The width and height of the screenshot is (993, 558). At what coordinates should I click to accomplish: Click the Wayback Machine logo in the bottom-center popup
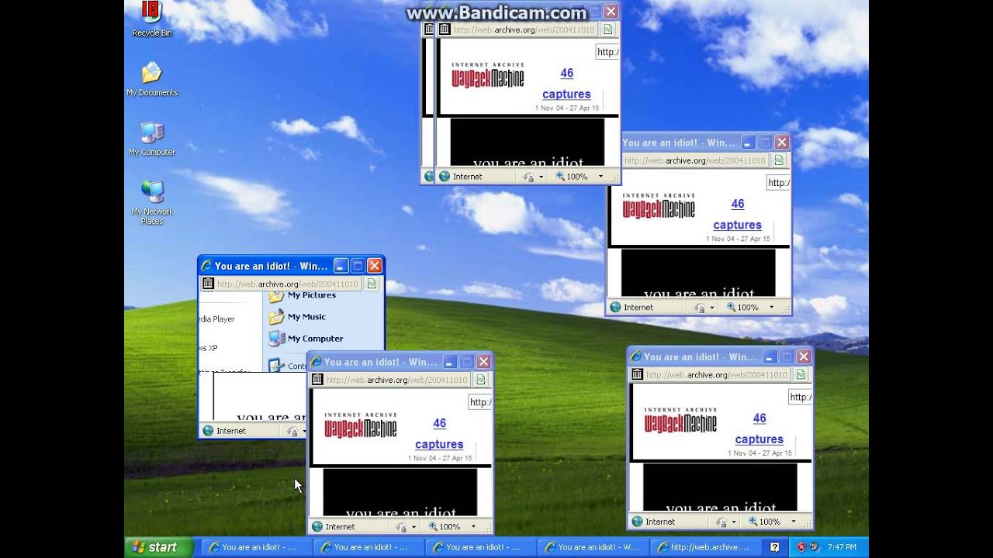point(361,425)
